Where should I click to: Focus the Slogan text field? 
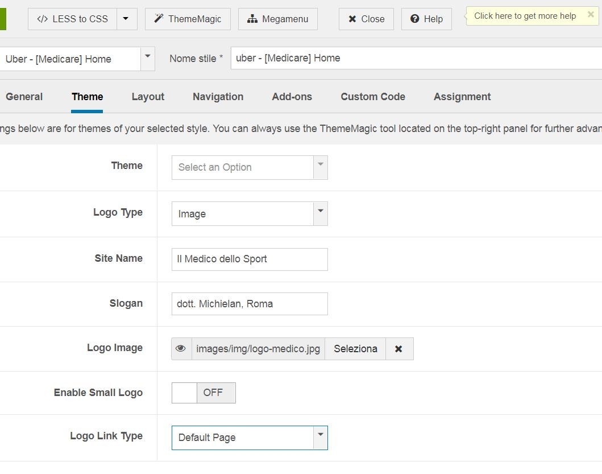coord(250,304)
